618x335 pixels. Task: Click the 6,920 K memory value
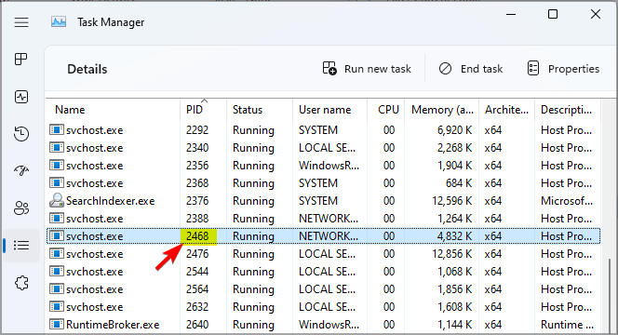(454, 130)
